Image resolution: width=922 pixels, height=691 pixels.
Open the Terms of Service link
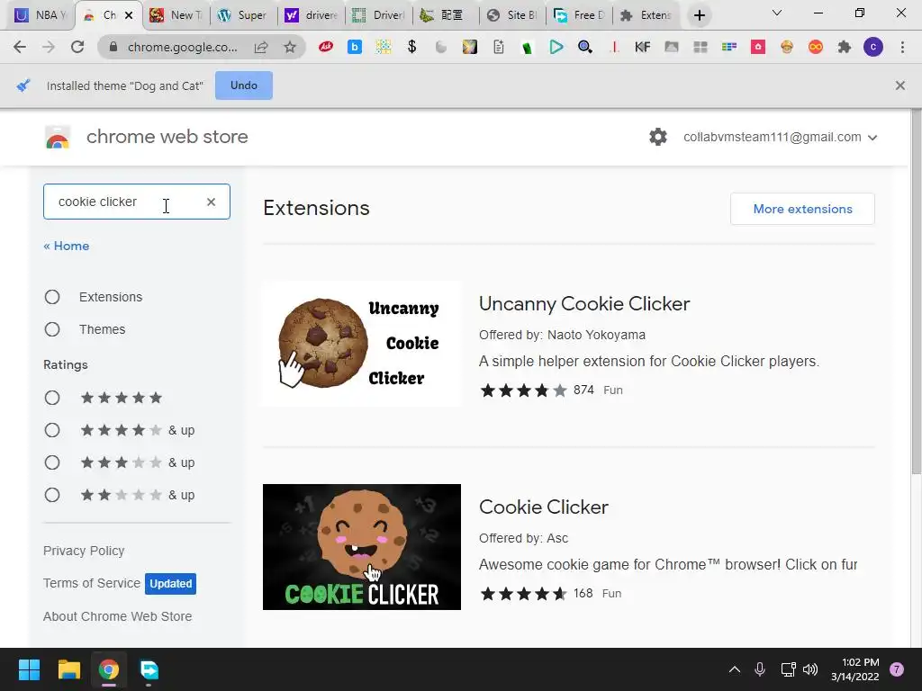click(92, 583)
